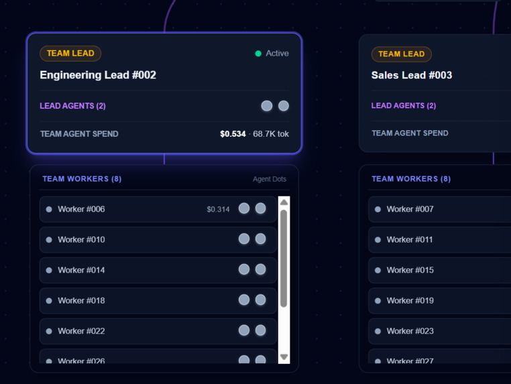Open the Engineering Lead #002 title
This screenshot has width=511, height=384.
(98, 75)
